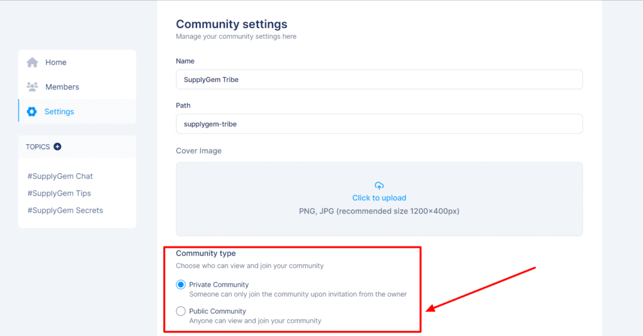
Task: Click the Settings gear icon
Action: coord(31,112)
